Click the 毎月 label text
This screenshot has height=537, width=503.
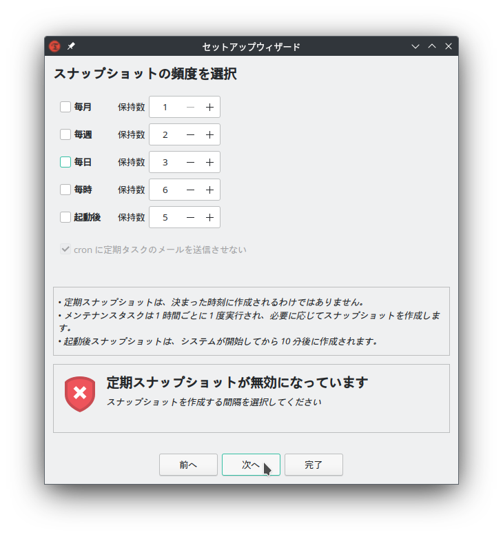(83, 107)
